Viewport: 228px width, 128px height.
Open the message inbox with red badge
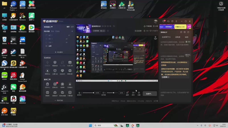[164, 21]
